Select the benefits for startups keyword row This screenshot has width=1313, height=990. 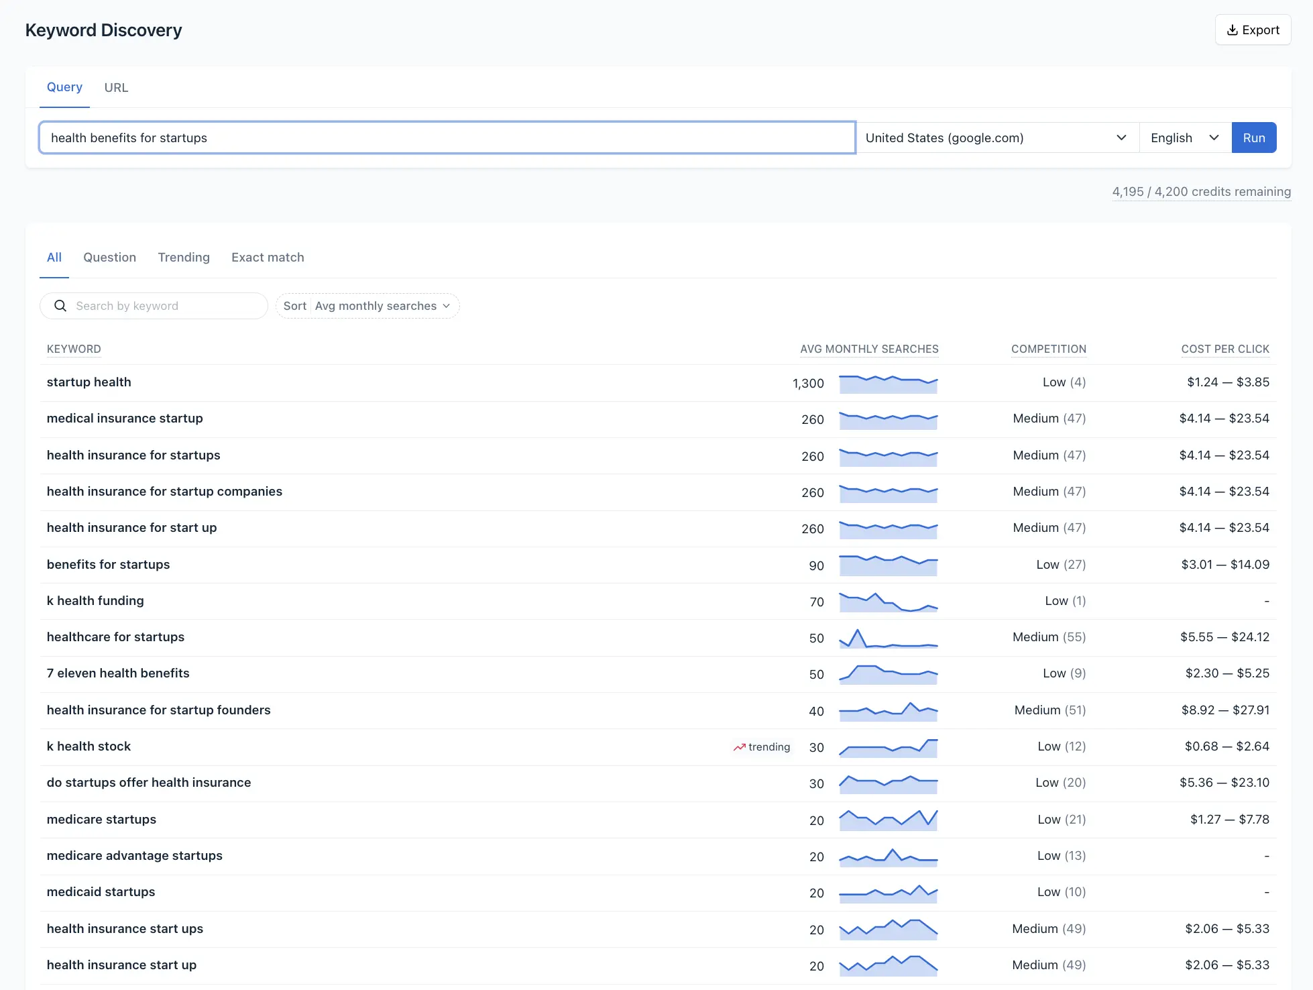[x=109, y=565]
